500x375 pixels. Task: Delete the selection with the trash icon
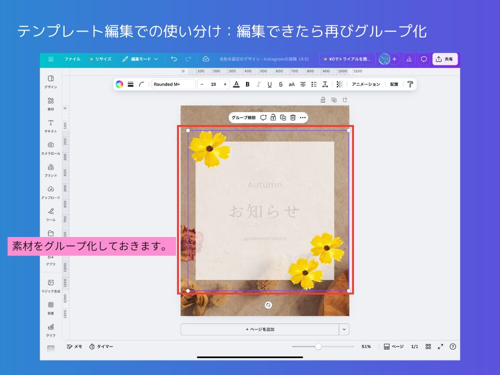point(293,117)
